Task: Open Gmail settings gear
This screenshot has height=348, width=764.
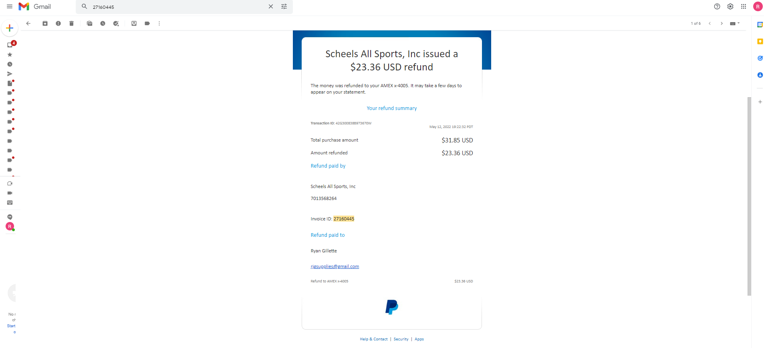Action: pos(730,6)
